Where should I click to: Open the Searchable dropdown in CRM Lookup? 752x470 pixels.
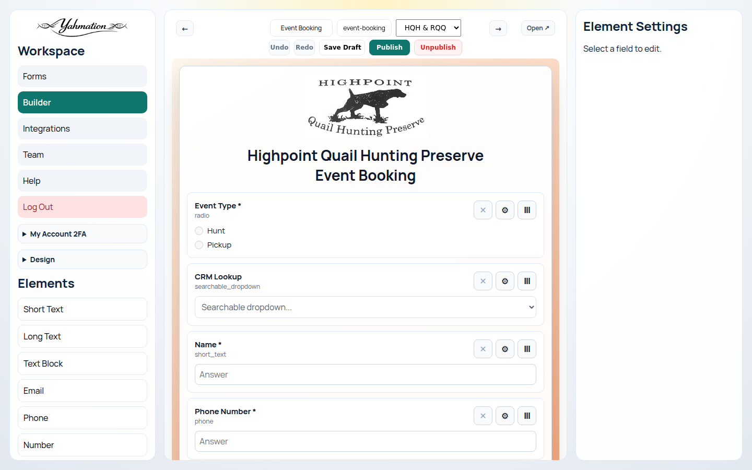(365, 307)
